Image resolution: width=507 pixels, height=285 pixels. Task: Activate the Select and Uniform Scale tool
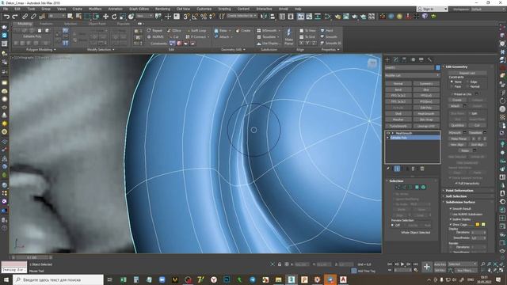click(123, 16)
